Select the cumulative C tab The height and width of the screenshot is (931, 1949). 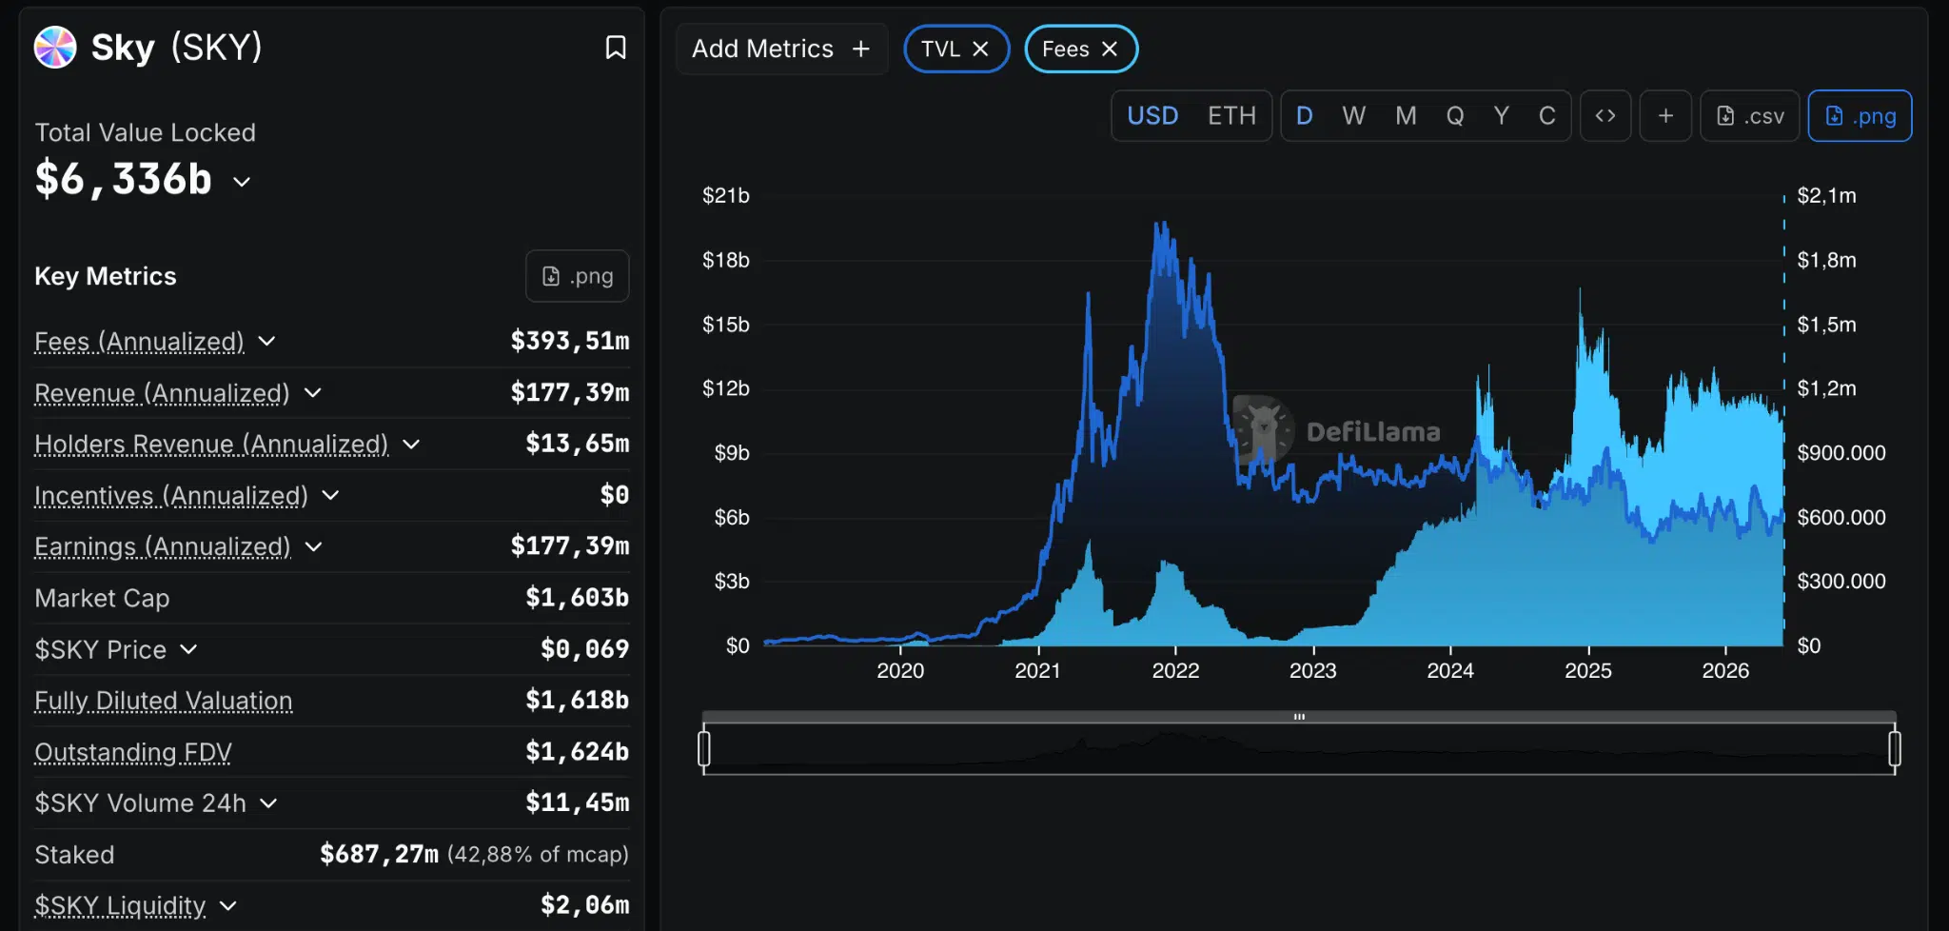[1547, 116]
